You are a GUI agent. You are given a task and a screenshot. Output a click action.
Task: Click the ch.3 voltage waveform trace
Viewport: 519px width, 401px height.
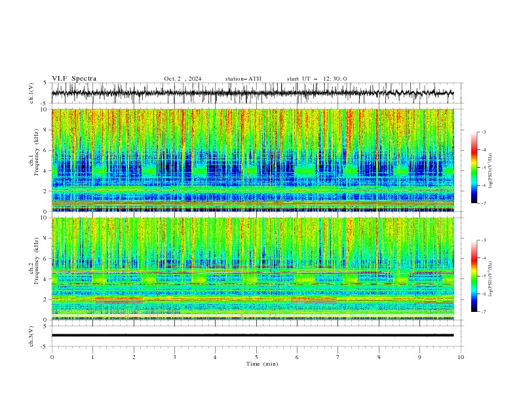(252, 335)
